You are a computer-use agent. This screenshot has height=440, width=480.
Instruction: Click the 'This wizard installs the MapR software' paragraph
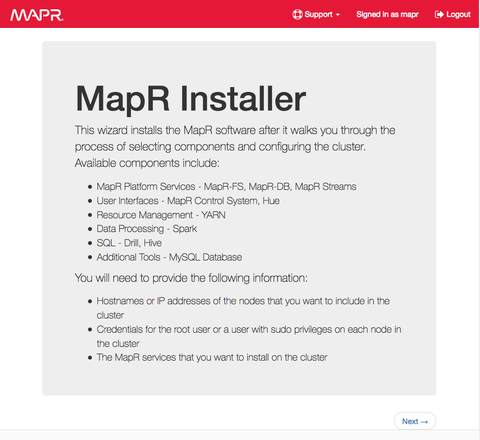point(235,146)
